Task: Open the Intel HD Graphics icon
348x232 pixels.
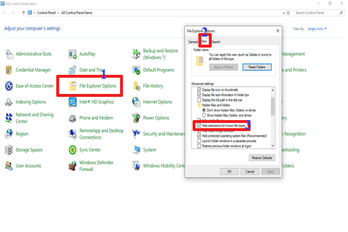Action: click(x=72, y=102)
